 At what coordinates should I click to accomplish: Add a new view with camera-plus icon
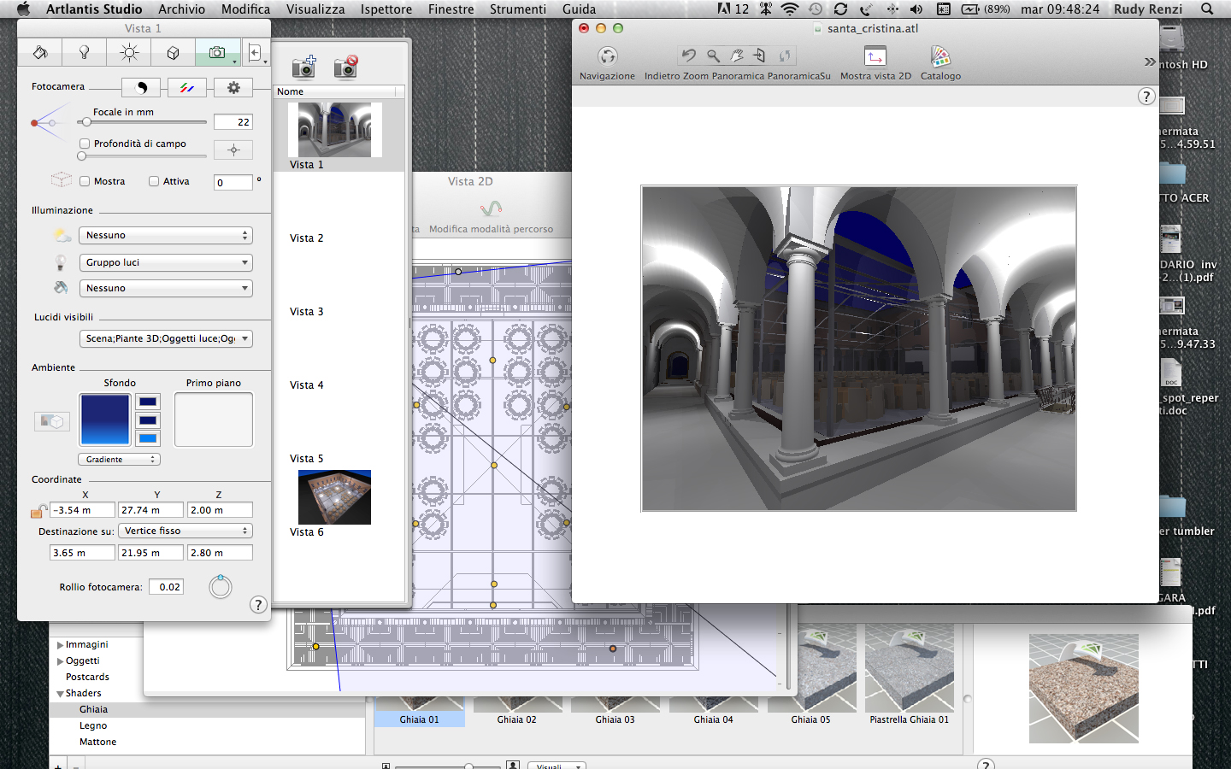[303, 67]
